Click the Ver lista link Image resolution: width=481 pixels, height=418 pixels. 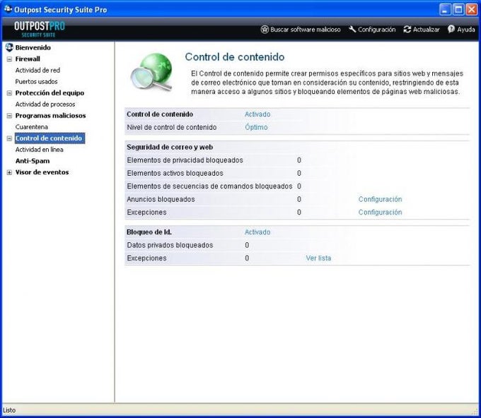point(318,258)
